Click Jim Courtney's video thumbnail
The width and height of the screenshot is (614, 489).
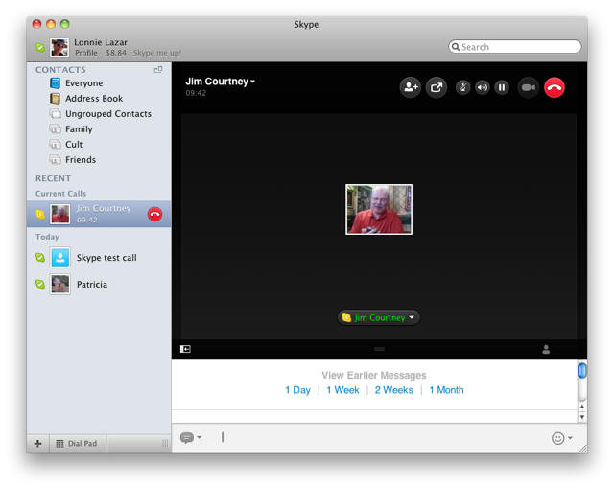click(x=379, y=209)
